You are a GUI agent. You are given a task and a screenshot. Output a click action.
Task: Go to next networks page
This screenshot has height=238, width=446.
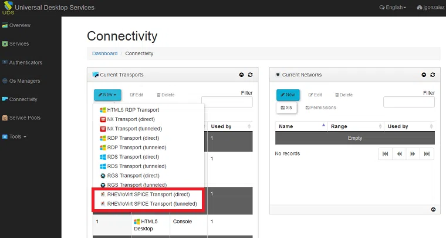pos(413,153)
